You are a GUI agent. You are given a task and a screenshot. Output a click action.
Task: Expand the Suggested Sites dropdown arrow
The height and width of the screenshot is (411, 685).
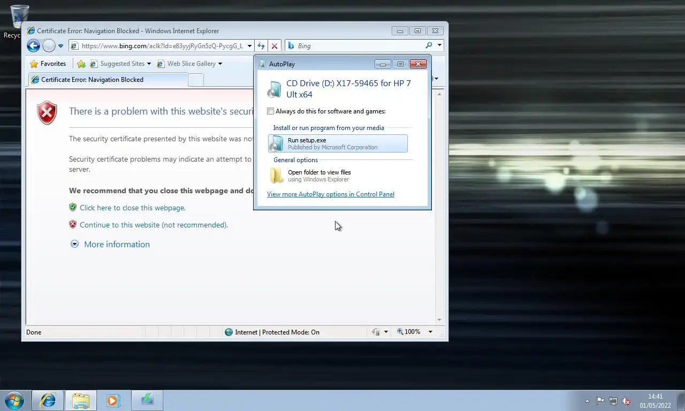click(149, 64)
